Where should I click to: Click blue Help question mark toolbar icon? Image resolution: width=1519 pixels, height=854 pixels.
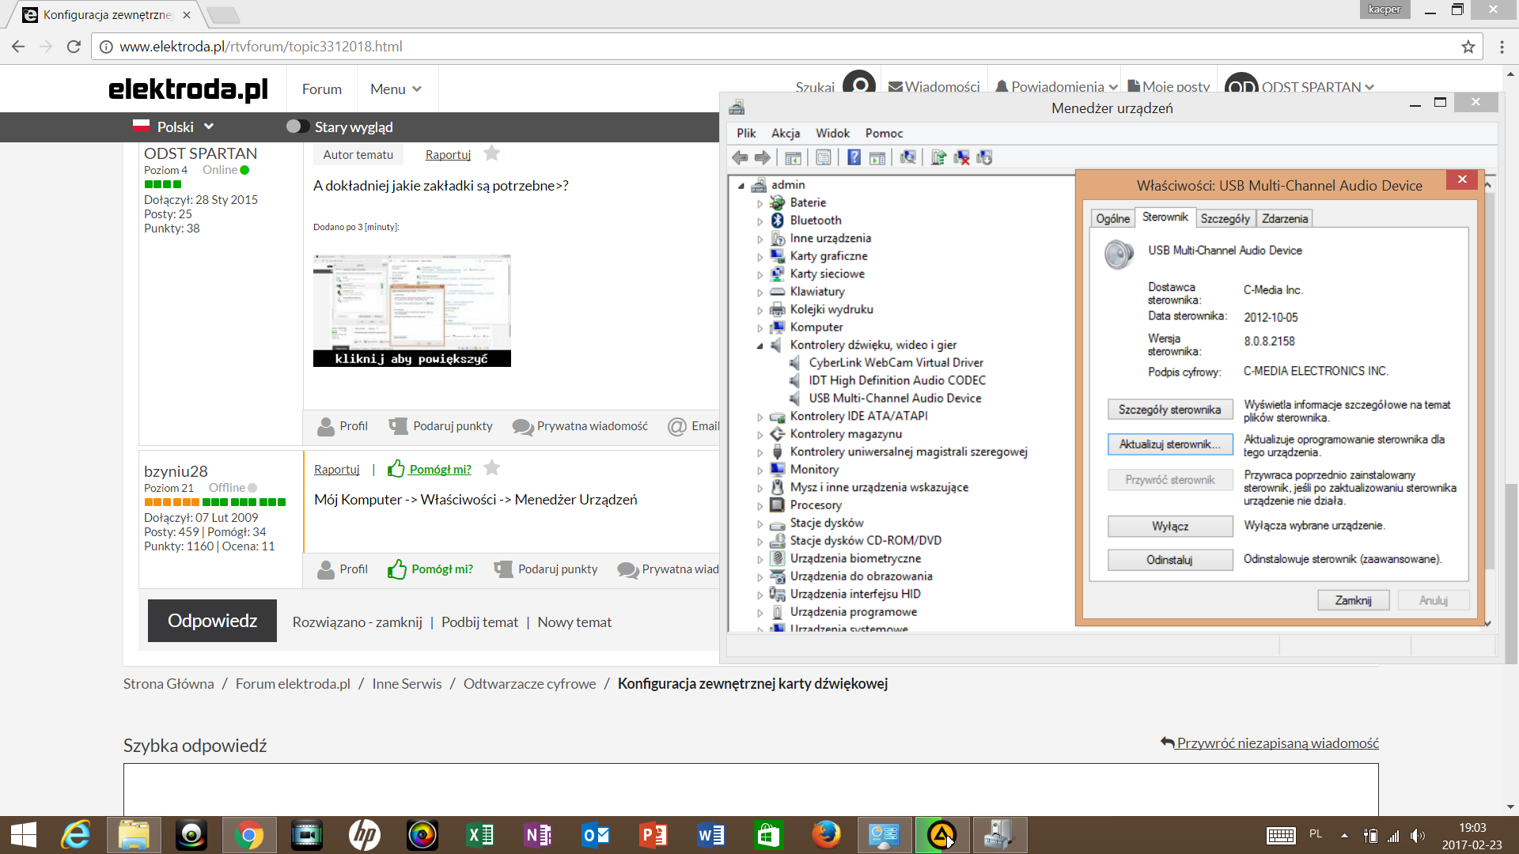click(854, 157)
